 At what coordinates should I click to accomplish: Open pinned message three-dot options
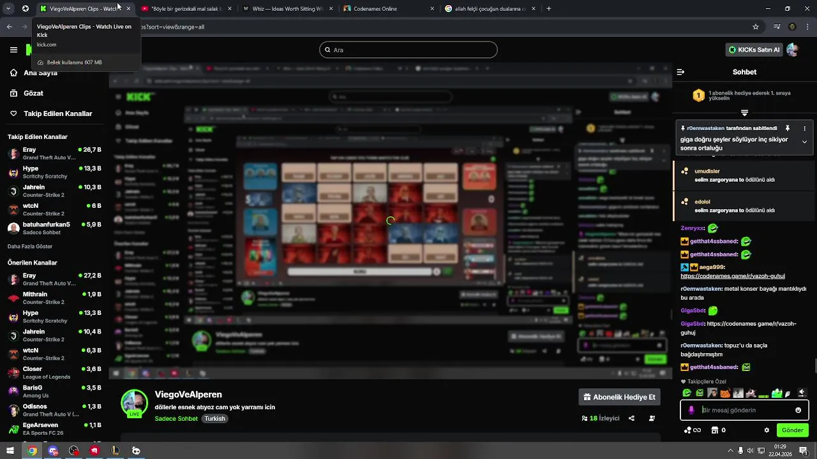tap(804, 128)
